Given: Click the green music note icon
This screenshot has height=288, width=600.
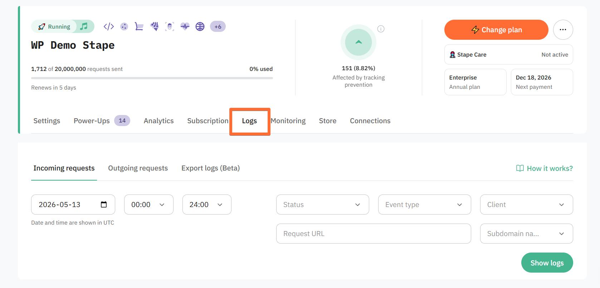Looking at the screenshot, I should 84,26.
